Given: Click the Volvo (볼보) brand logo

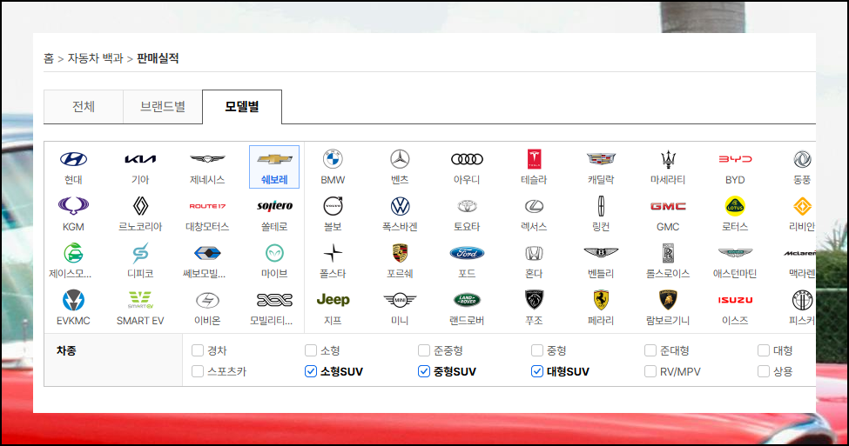Looking at the screenshot, I should point(333,206).
